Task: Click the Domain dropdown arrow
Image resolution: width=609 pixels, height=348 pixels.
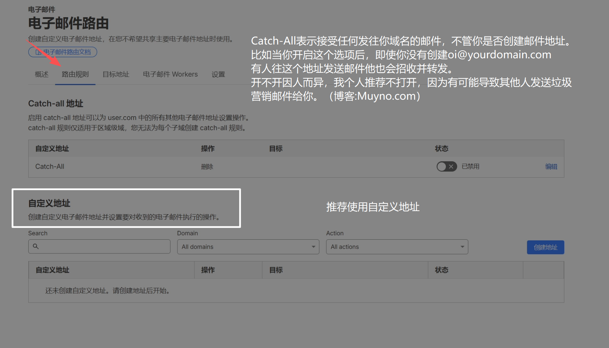Action: [x=313, y=247]
